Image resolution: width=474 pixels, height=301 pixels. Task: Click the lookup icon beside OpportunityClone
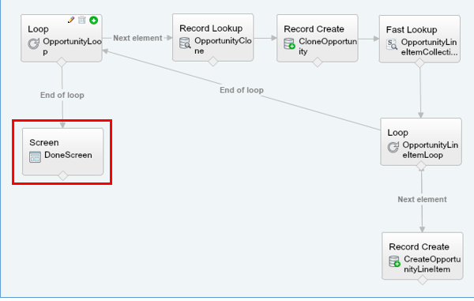click(x=185, y=43)
